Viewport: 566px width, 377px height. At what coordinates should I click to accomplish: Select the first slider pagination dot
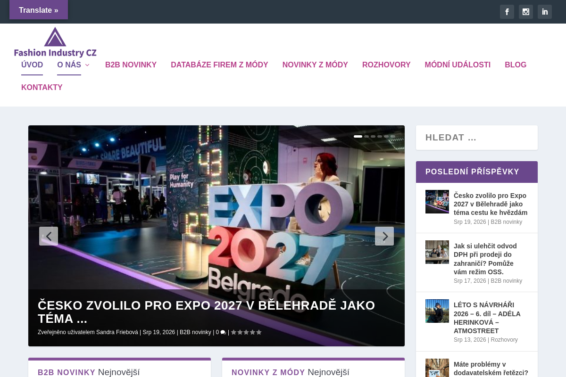tap(358, 136)
